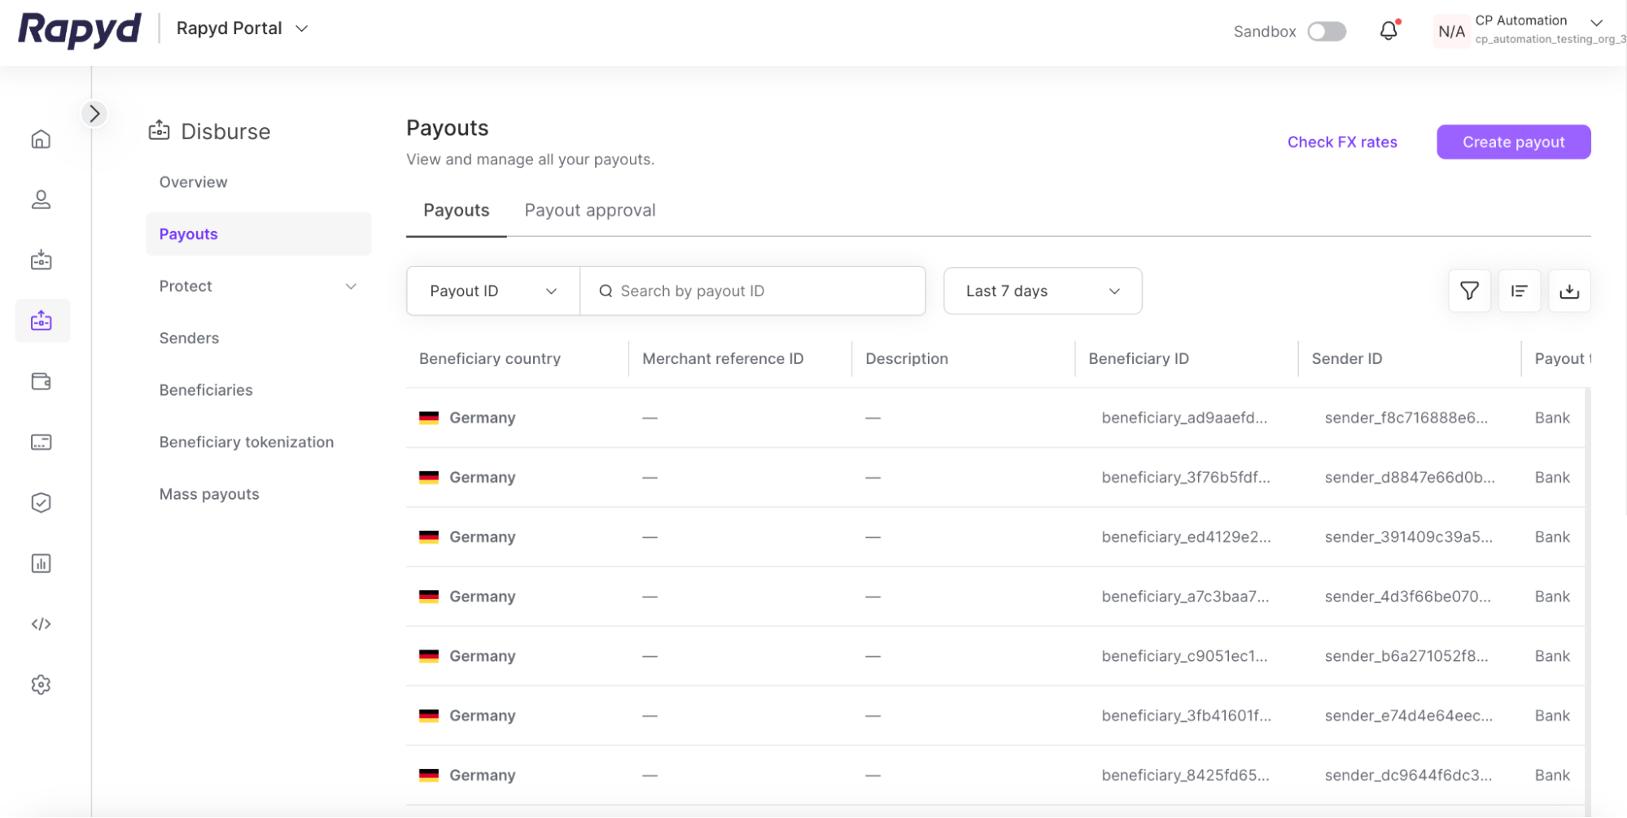Open the Collect section icon in sidebar
The height and width of the screenshot is (818, 1627).
pyautogui.click(x=41, y=260)
